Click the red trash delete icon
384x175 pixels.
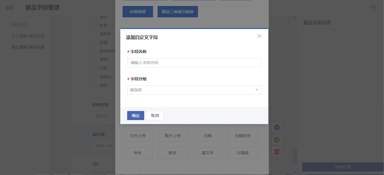tap(277, 152)
